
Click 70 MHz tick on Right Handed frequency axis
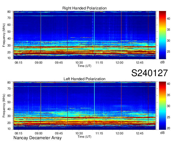9,18
